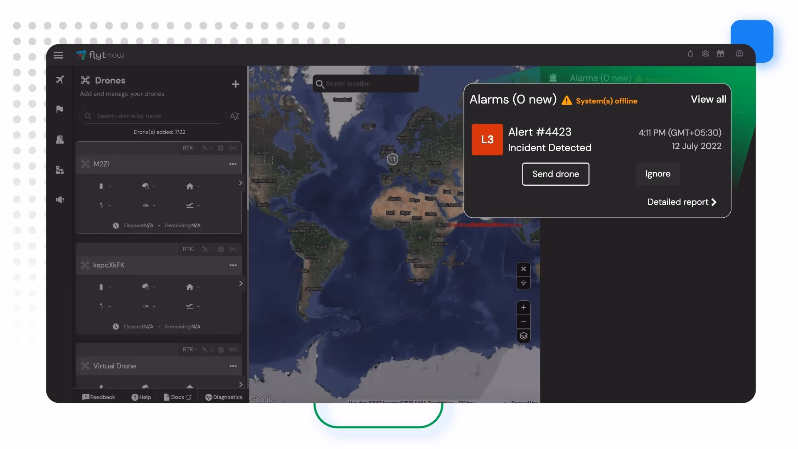Toggle recenter location button on map
The width and height of the screenshot is (798, 449).
[523, 283]
